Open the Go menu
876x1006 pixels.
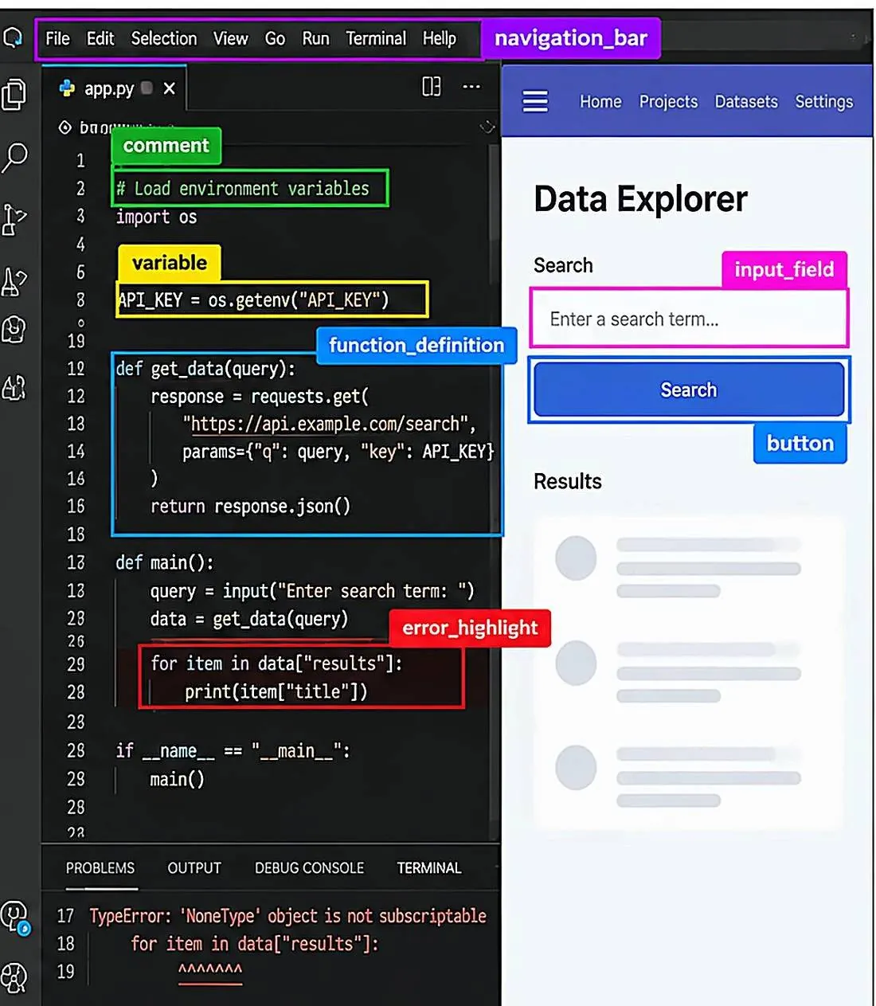pos(276,38)
